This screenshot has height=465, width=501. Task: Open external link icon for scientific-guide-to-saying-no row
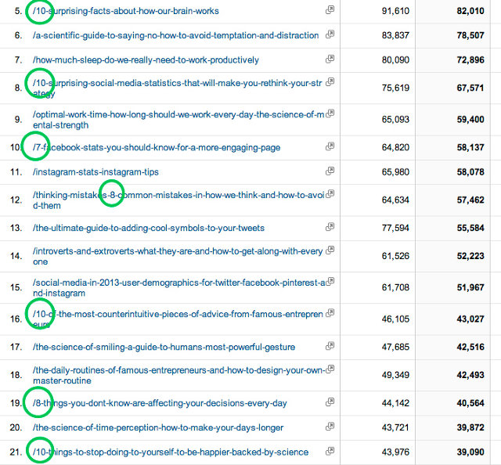330,34
